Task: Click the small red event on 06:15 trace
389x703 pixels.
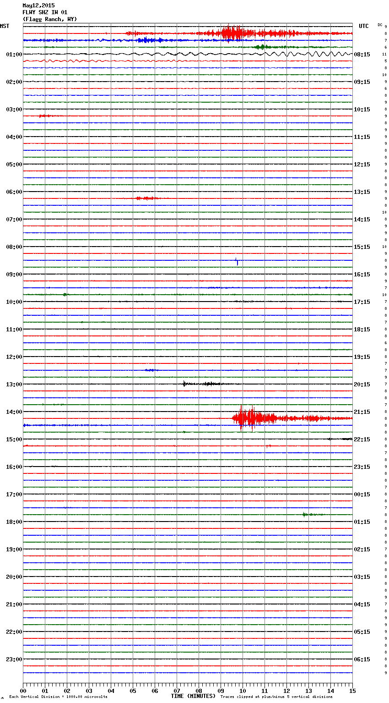Action: (147, 198)
